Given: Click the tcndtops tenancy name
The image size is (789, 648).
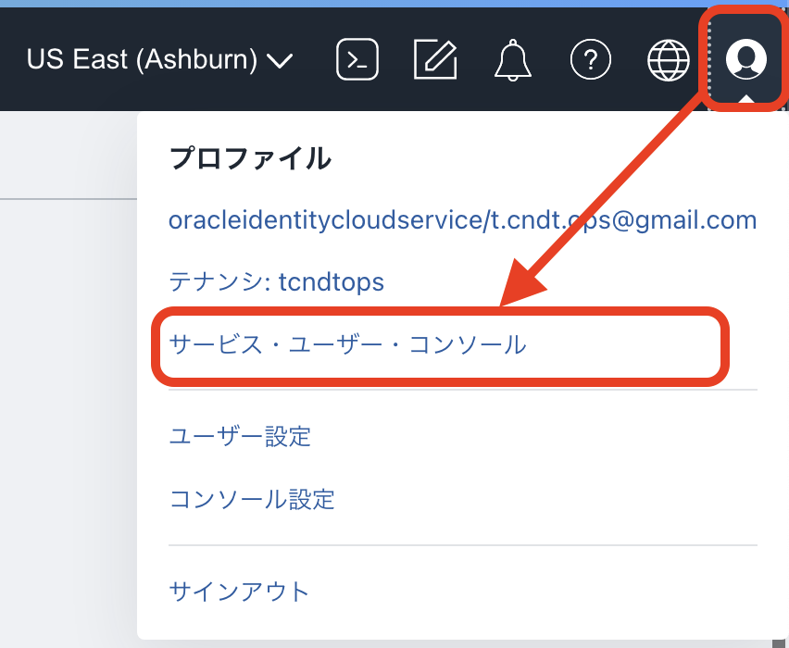Looking at the screenshot, I should click(x=331, y=281).
